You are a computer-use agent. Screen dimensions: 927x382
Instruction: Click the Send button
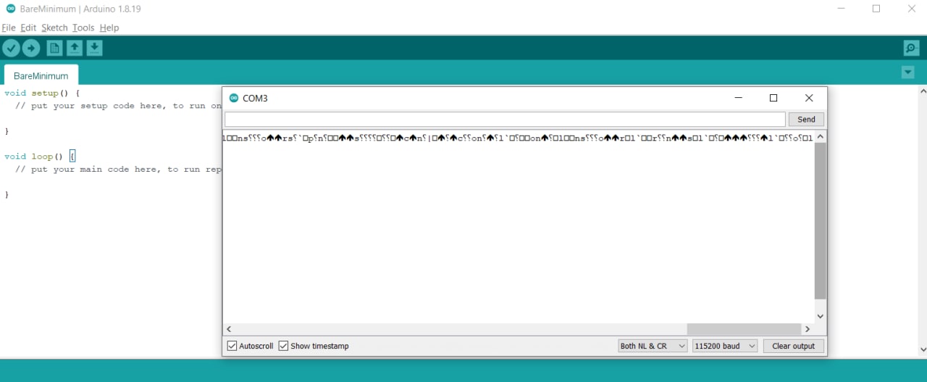[806, 120]
